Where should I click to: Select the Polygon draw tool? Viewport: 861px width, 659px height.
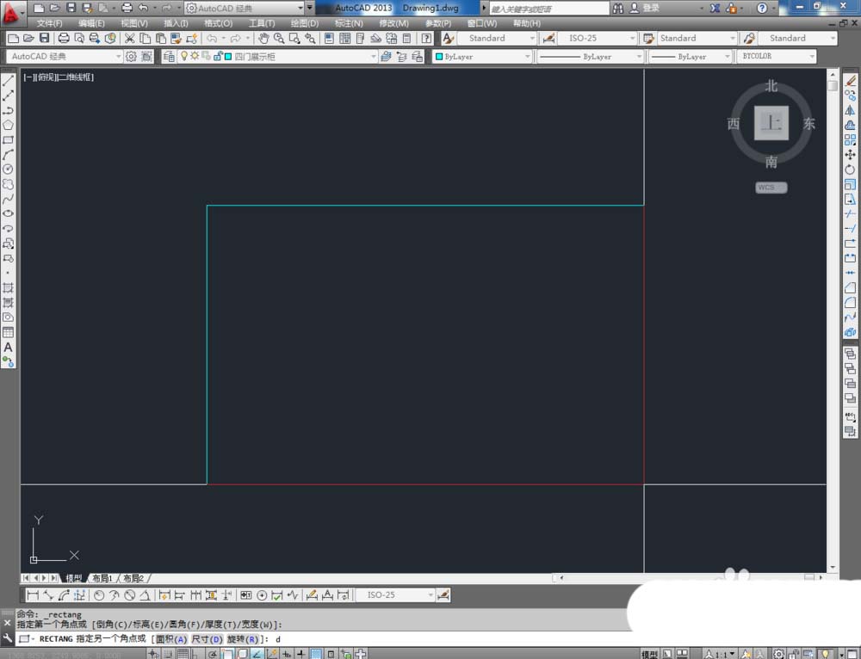tap(9, 125)
